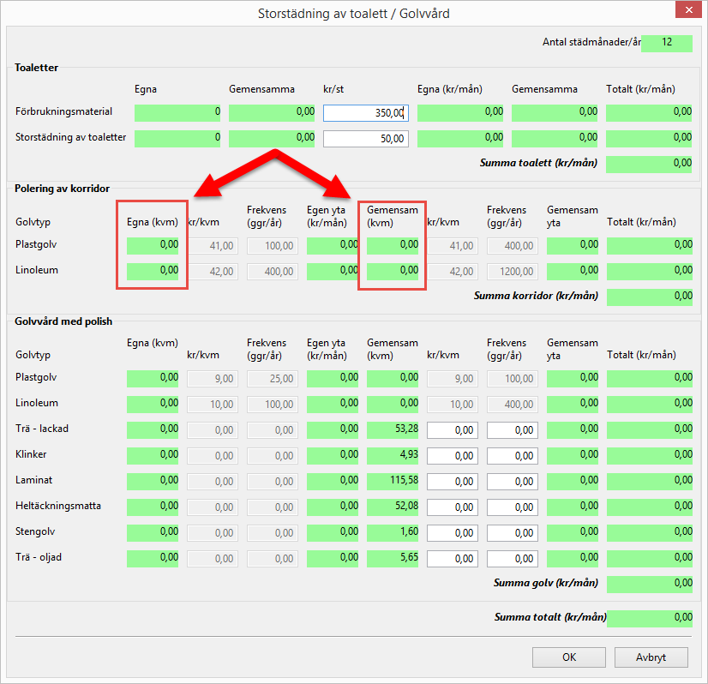This screenshot has width=708, height=684.
Task: Click the Summa totalt (kr/mån) field
Action: pos(649,618)
